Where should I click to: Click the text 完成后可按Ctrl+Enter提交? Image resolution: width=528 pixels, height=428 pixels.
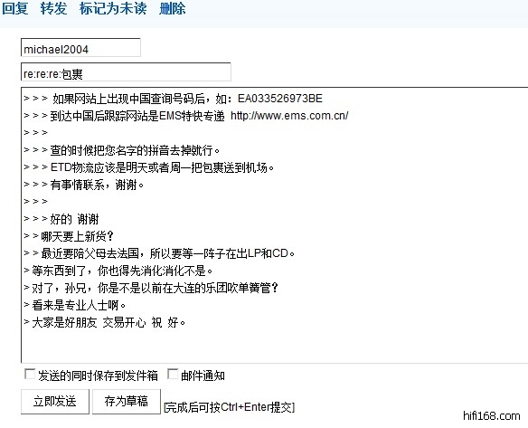[229, 407]
